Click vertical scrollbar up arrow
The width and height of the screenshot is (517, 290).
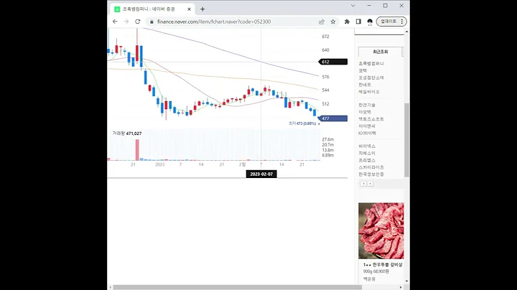click(x=406, y=32)
